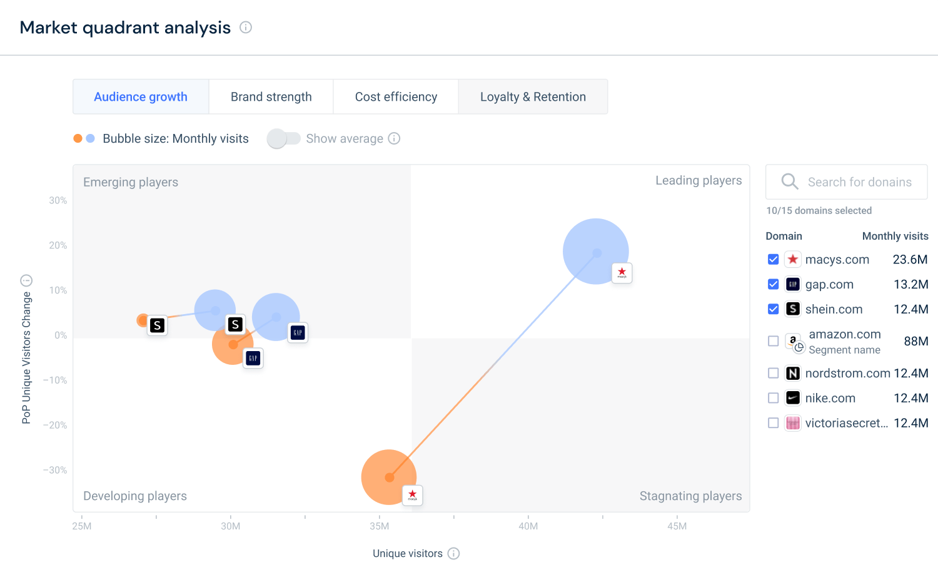Select the victoriasecret checkbox

(x=773, y=423)
